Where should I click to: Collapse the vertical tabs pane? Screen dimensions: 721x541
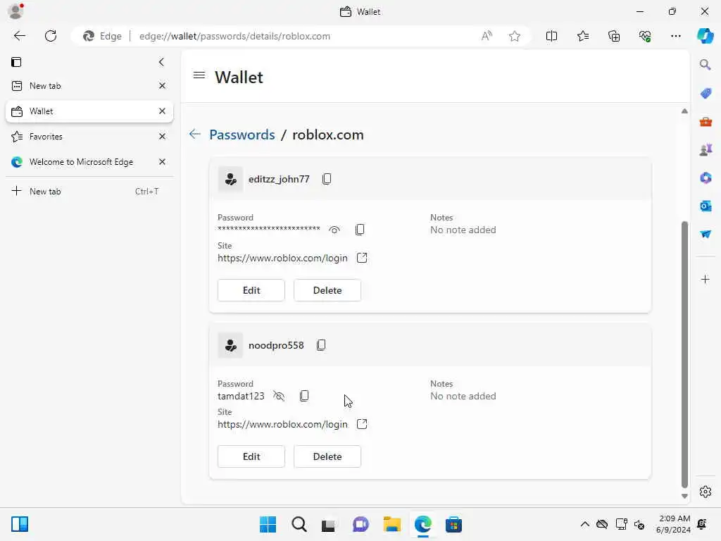[x=161, y=62]
